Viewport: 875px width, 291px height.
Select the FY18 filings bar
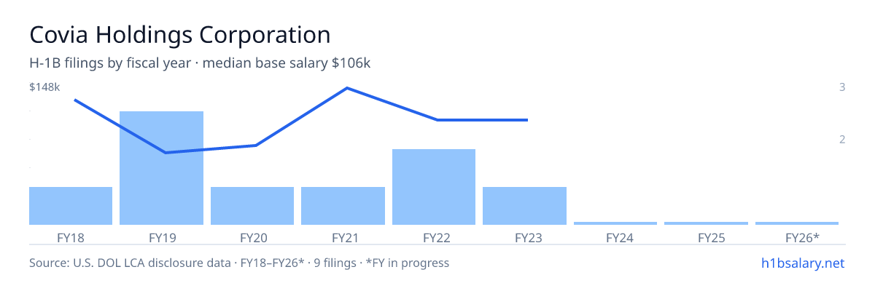point(71,206)
